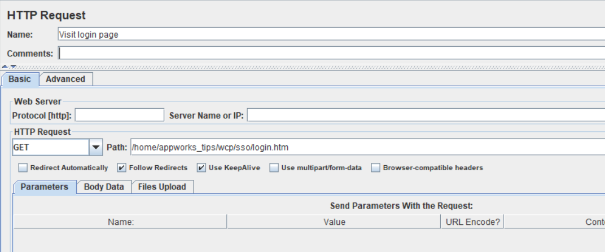Click the Path field containing login.htm
This screenshot has height=252, width=605.
[367, 148]
